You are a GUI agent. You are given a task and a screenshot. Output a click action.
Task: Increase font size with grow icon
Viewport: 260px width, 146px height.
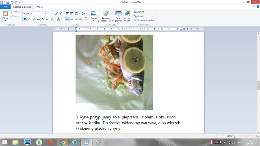(x=56, y=13)
